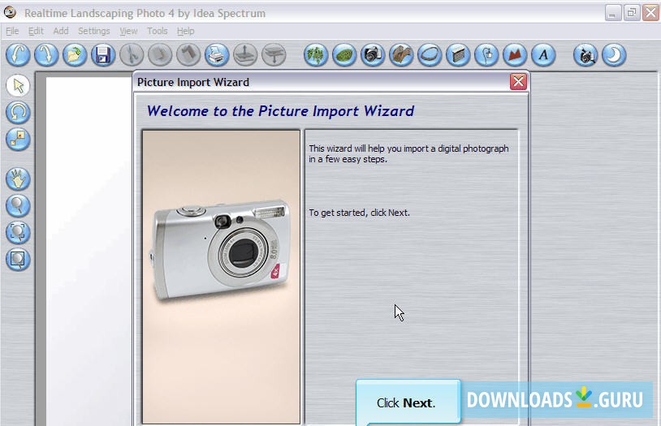Add a plant with the tree icon
Image resolution: width=661 pixels, height=426 pixels.
(316, 55)
